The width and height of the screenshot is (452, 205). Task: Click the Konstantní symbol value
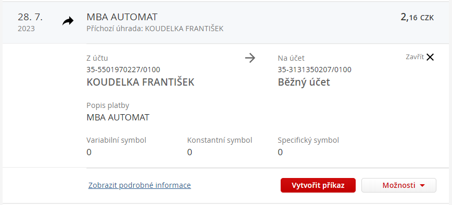pos(190,152)
